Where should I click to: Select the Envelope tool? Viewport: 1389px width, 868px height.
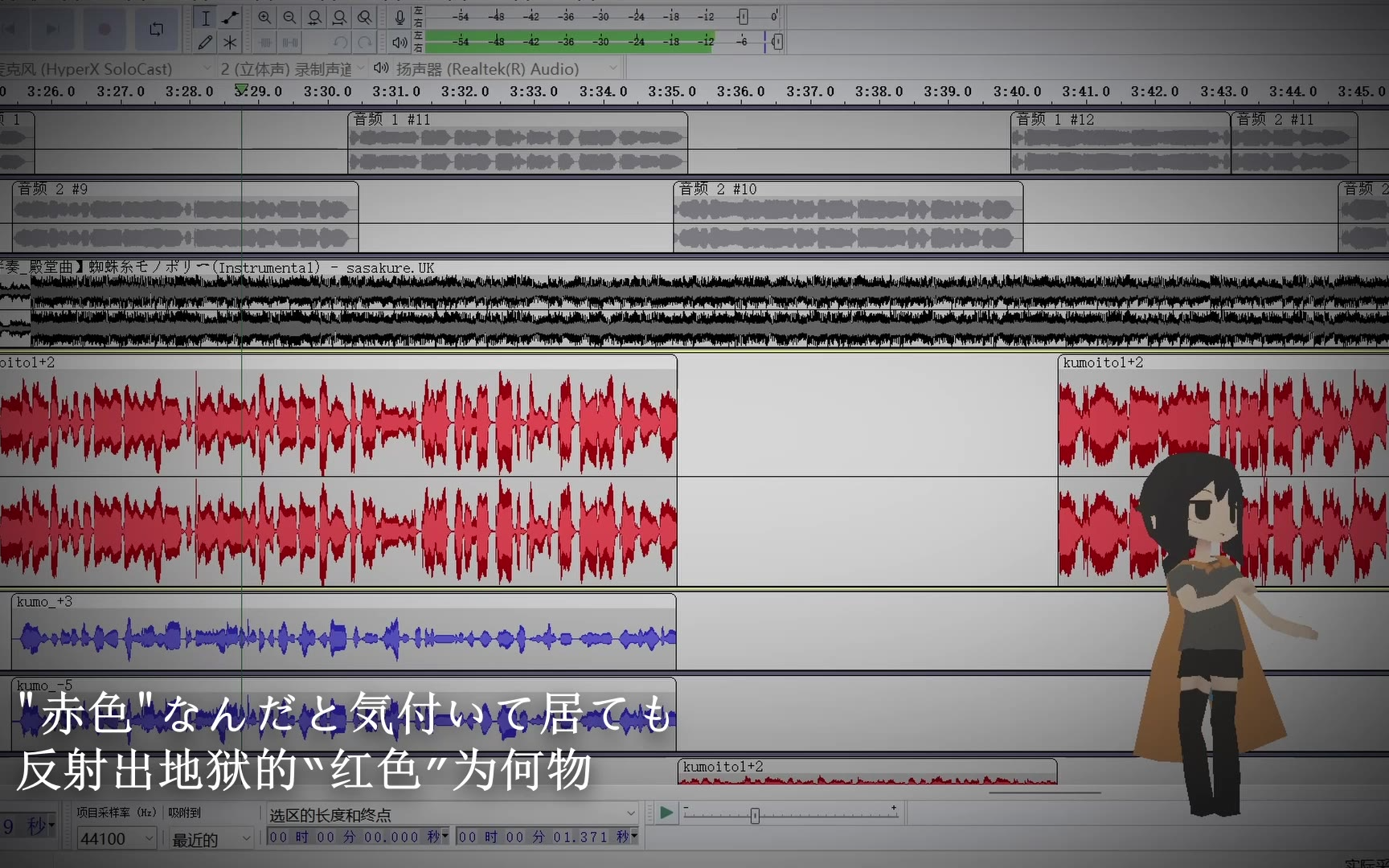pyautogui.click(x=231, y=18)
